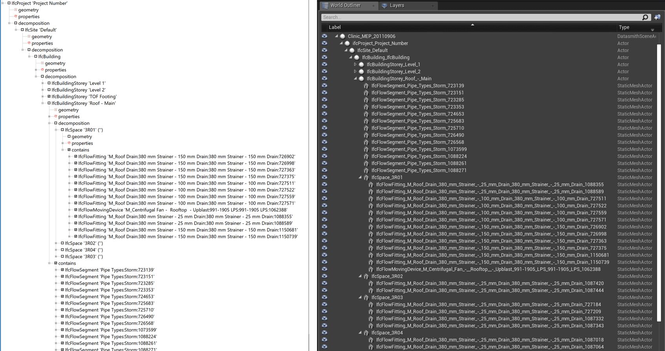Sort by the Label column header

pyautogui.click(x=335, y=27)
